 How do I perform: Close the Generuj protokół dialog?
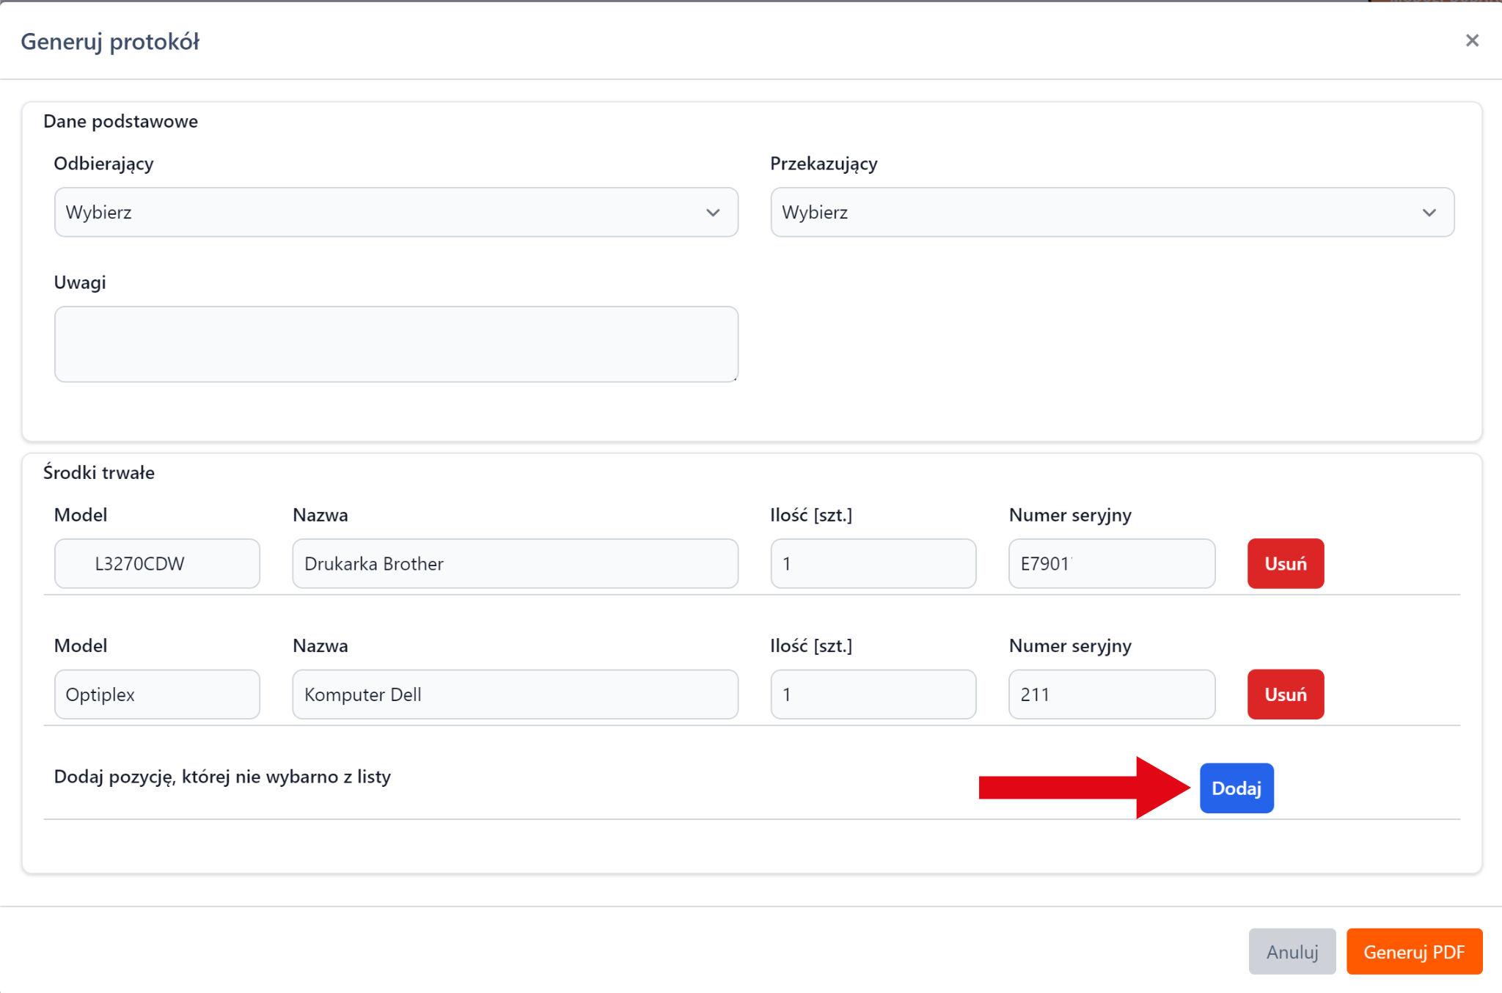(x=1471, y=41)
